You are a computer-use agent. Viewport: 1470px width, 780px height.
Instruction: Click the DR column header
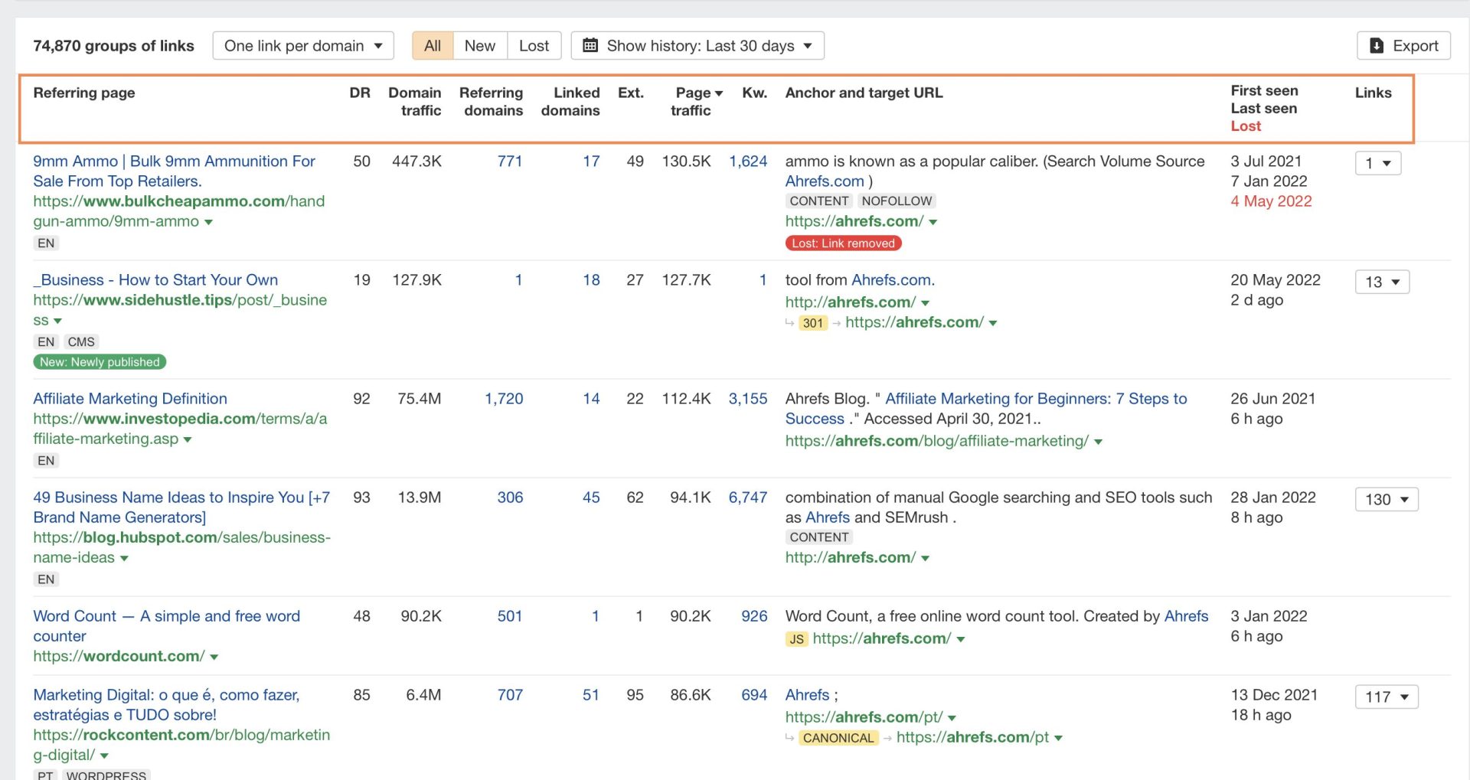[360, 93]
